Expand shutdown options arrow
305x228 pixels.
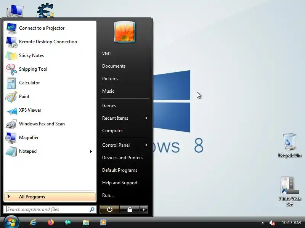pyautogui.click(x=144, y=210)
